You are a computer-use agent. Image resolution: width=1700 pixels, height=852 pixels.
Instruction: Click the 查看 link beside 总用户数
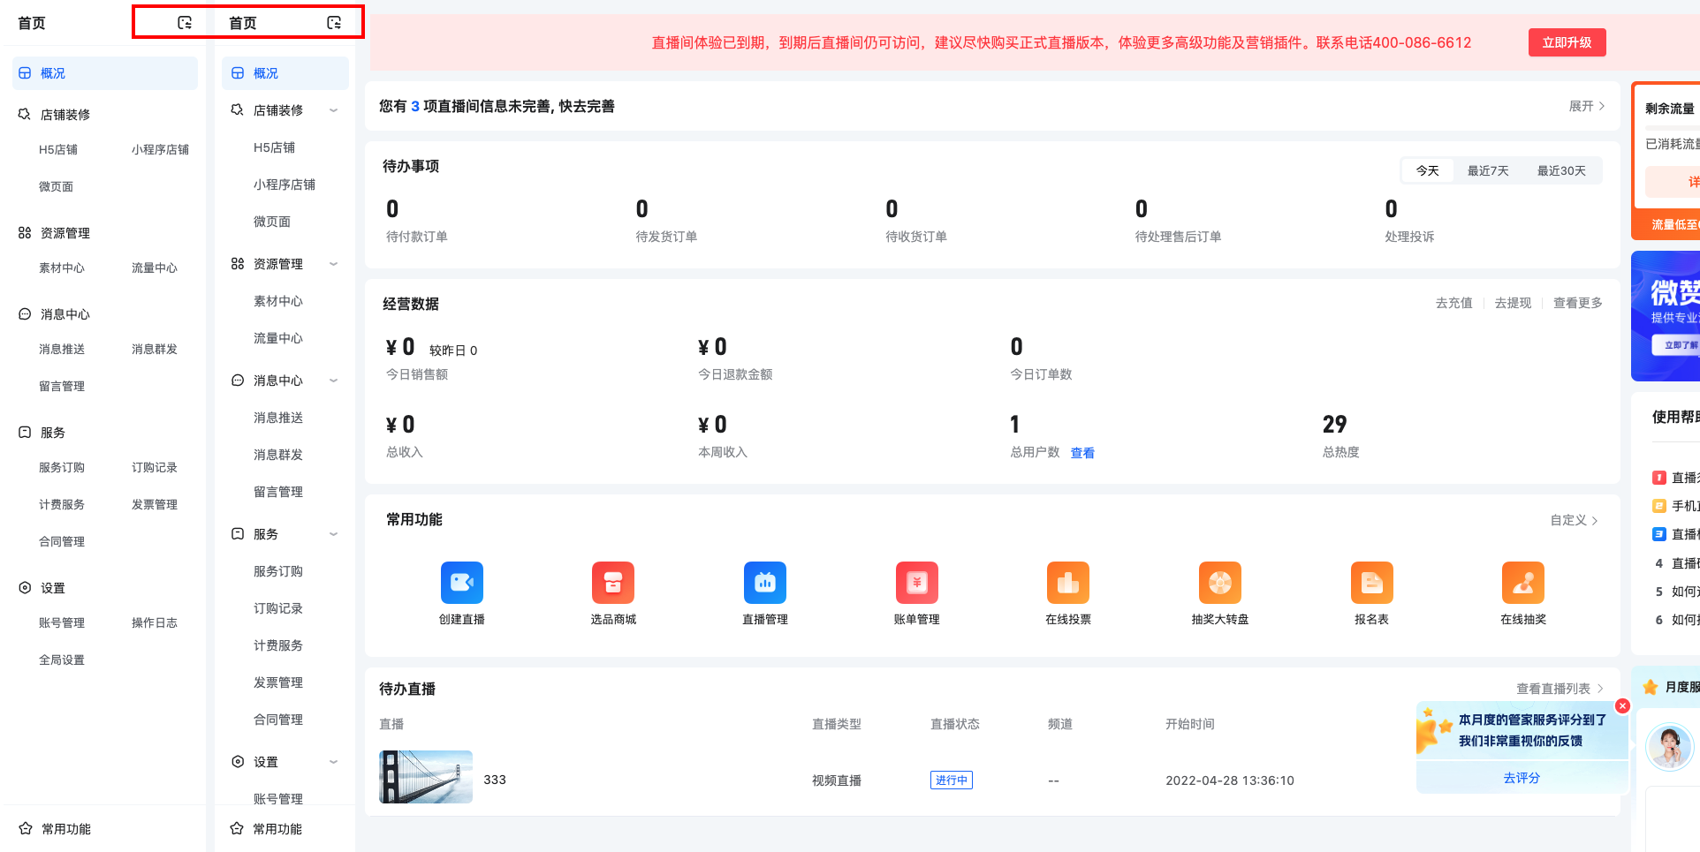coord(1081,453)
